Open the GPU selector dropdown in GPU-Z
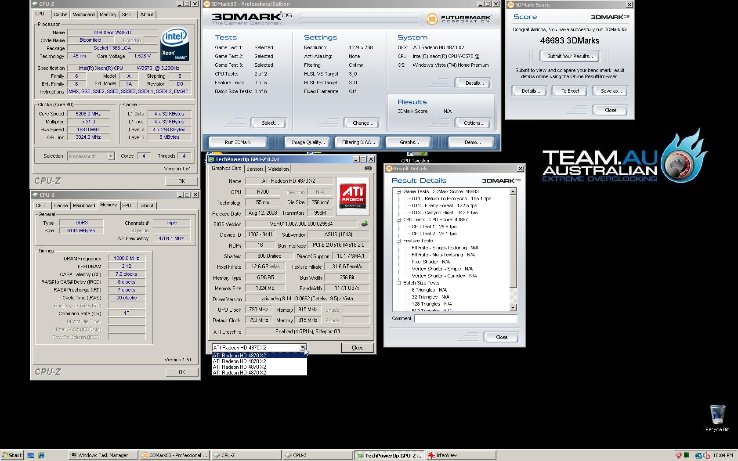 303,348
